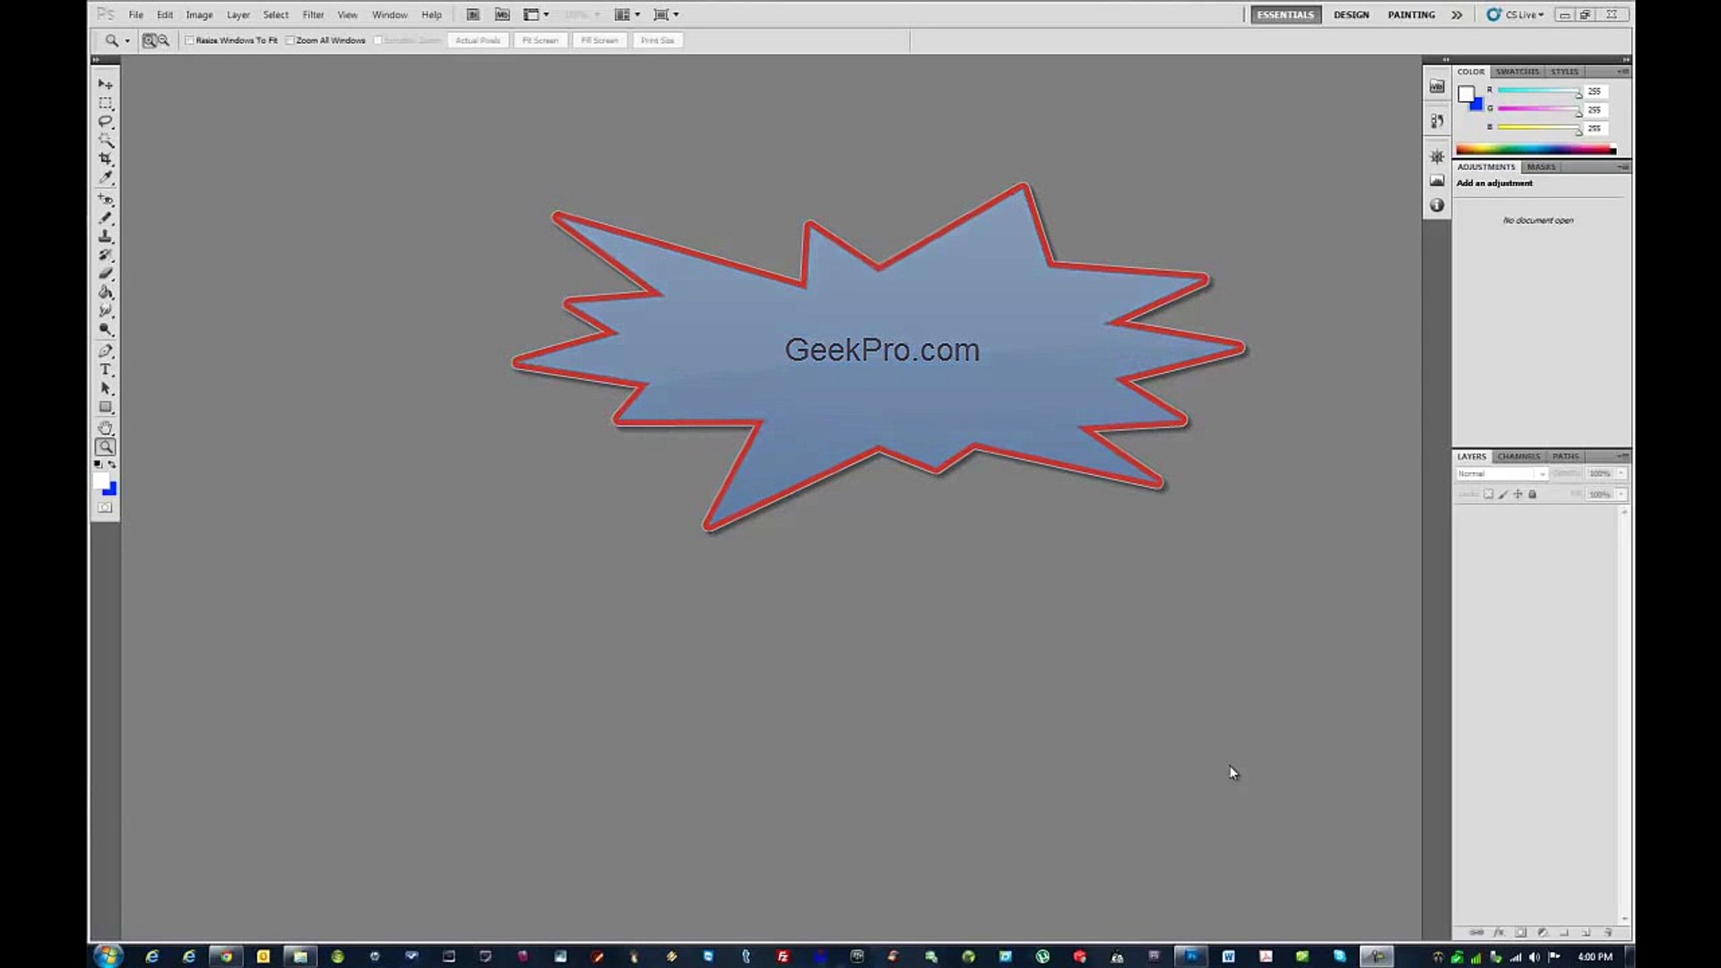Screen dimensions: 1721x968
Task: Enable Zoom All Windows checkbox
Action: click(290, 40)
